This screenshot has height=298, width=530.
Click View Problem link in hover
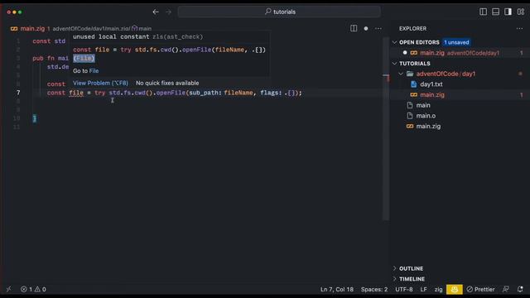[100, 83]
